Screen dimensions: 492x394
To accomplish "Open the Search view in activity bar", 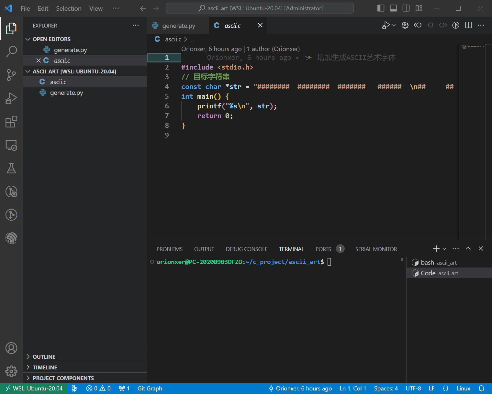I will (11, 51).
